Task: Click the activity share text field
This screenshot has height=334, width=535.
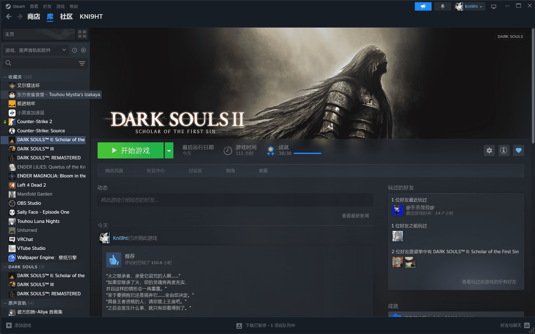Action: click(x=235, y=200)
